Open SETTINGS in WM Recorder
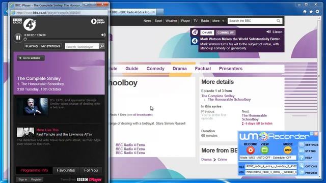 (x=309, y=144)
